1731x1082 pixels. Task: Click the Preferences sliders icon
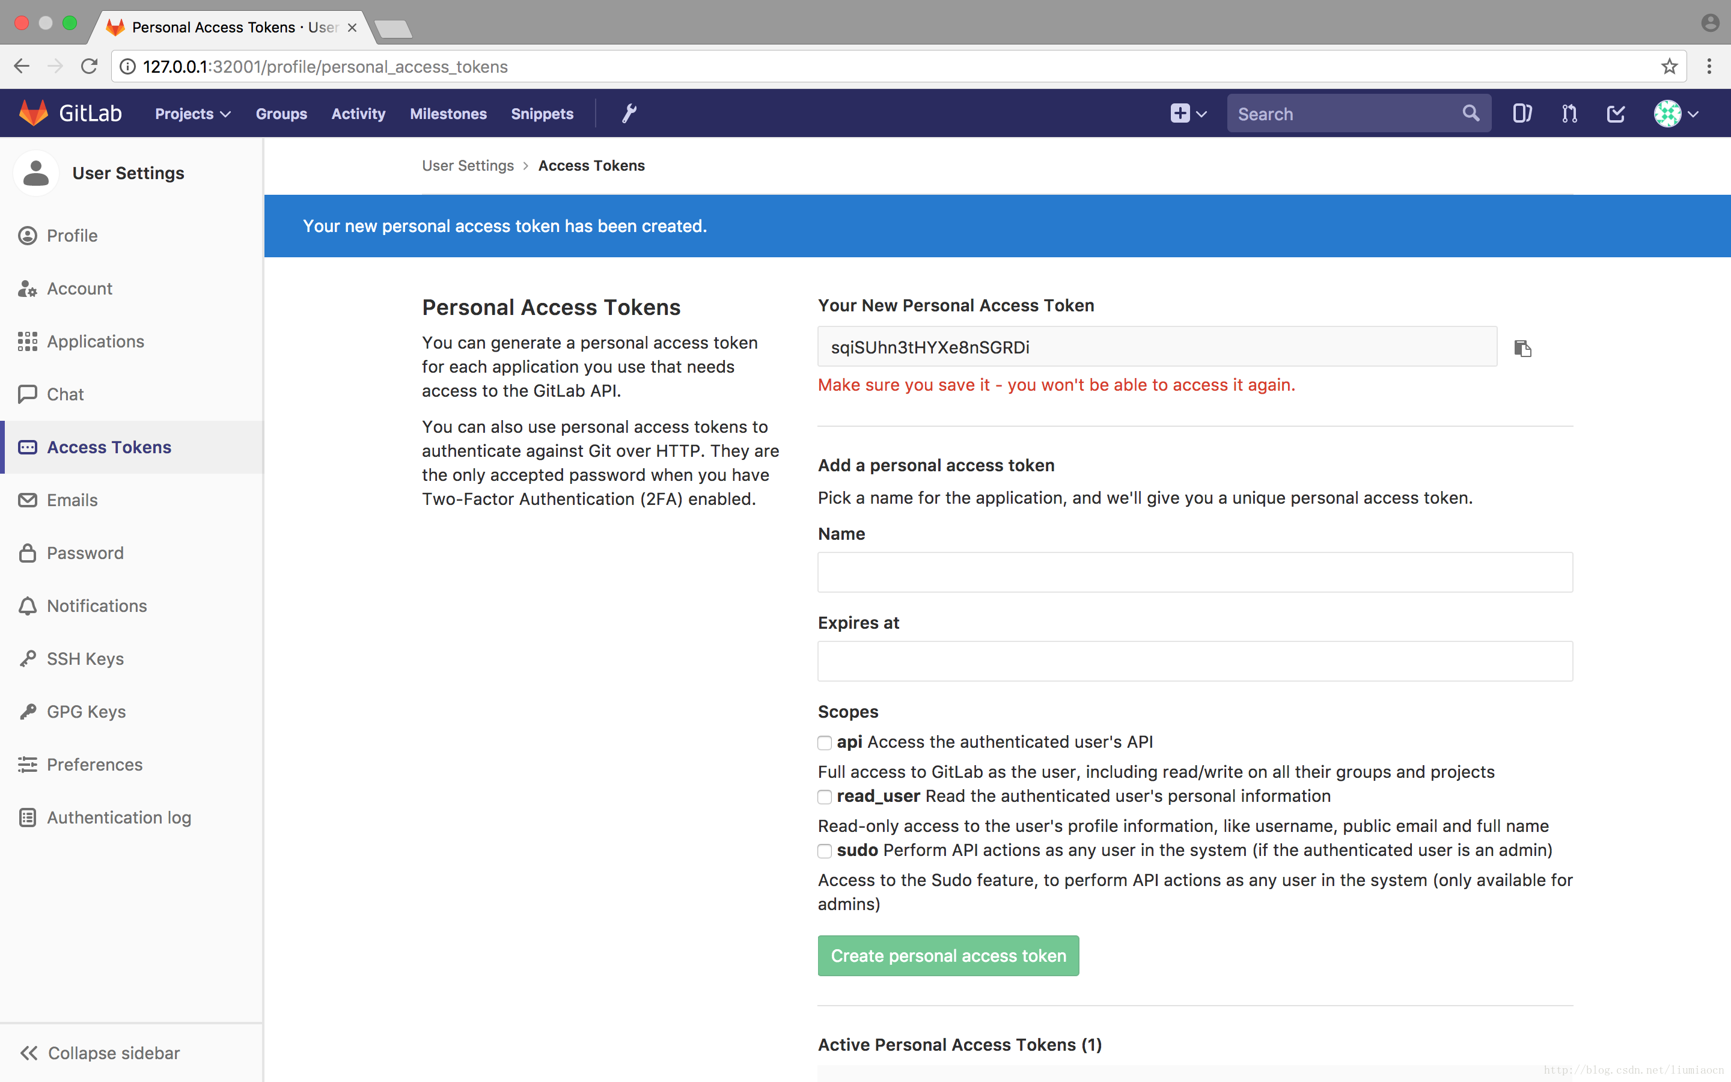pos(27,765)
